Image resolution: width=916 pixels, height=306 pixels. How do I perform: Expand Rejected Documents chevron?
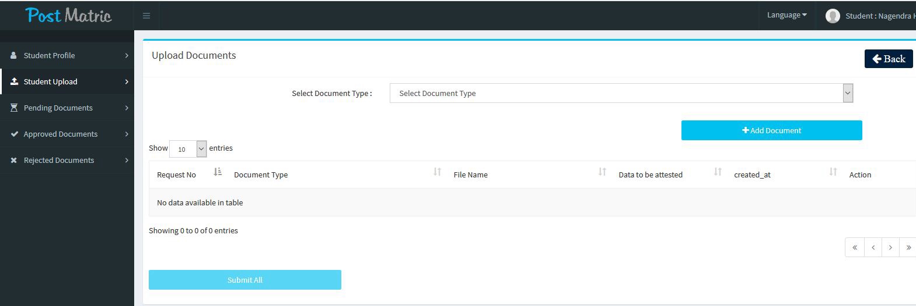127,160
